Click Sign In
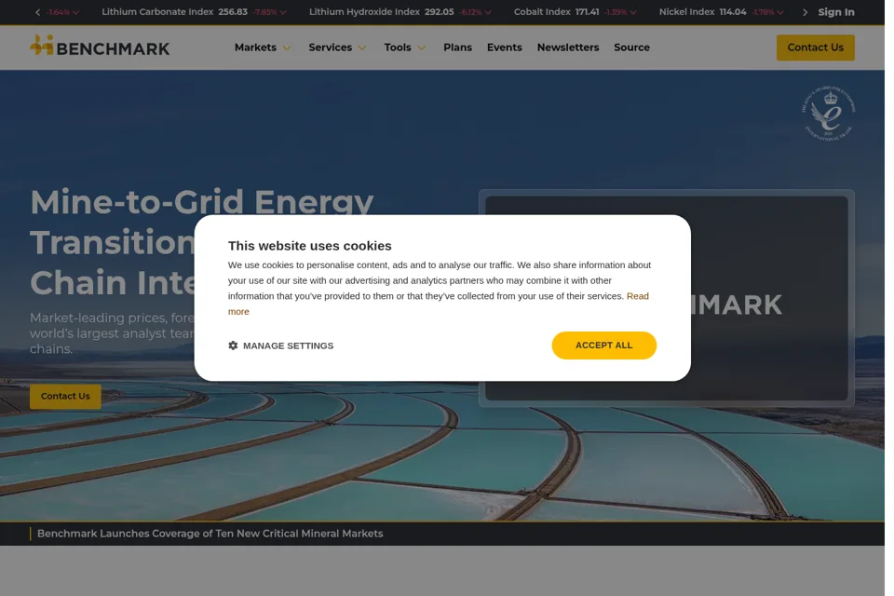This screenshot has width=894, height=596. (x=836, y=12)
